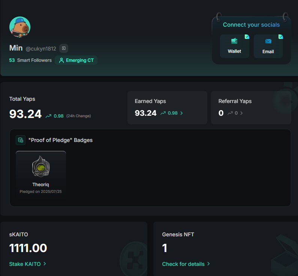Click the logout icon next to @cukyn1812
The image size is (298, 276).
click(64, 48)
